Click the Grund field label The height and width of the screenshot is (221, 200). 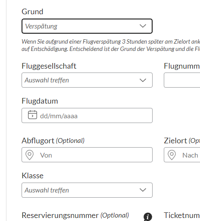[x=32, y=12]
